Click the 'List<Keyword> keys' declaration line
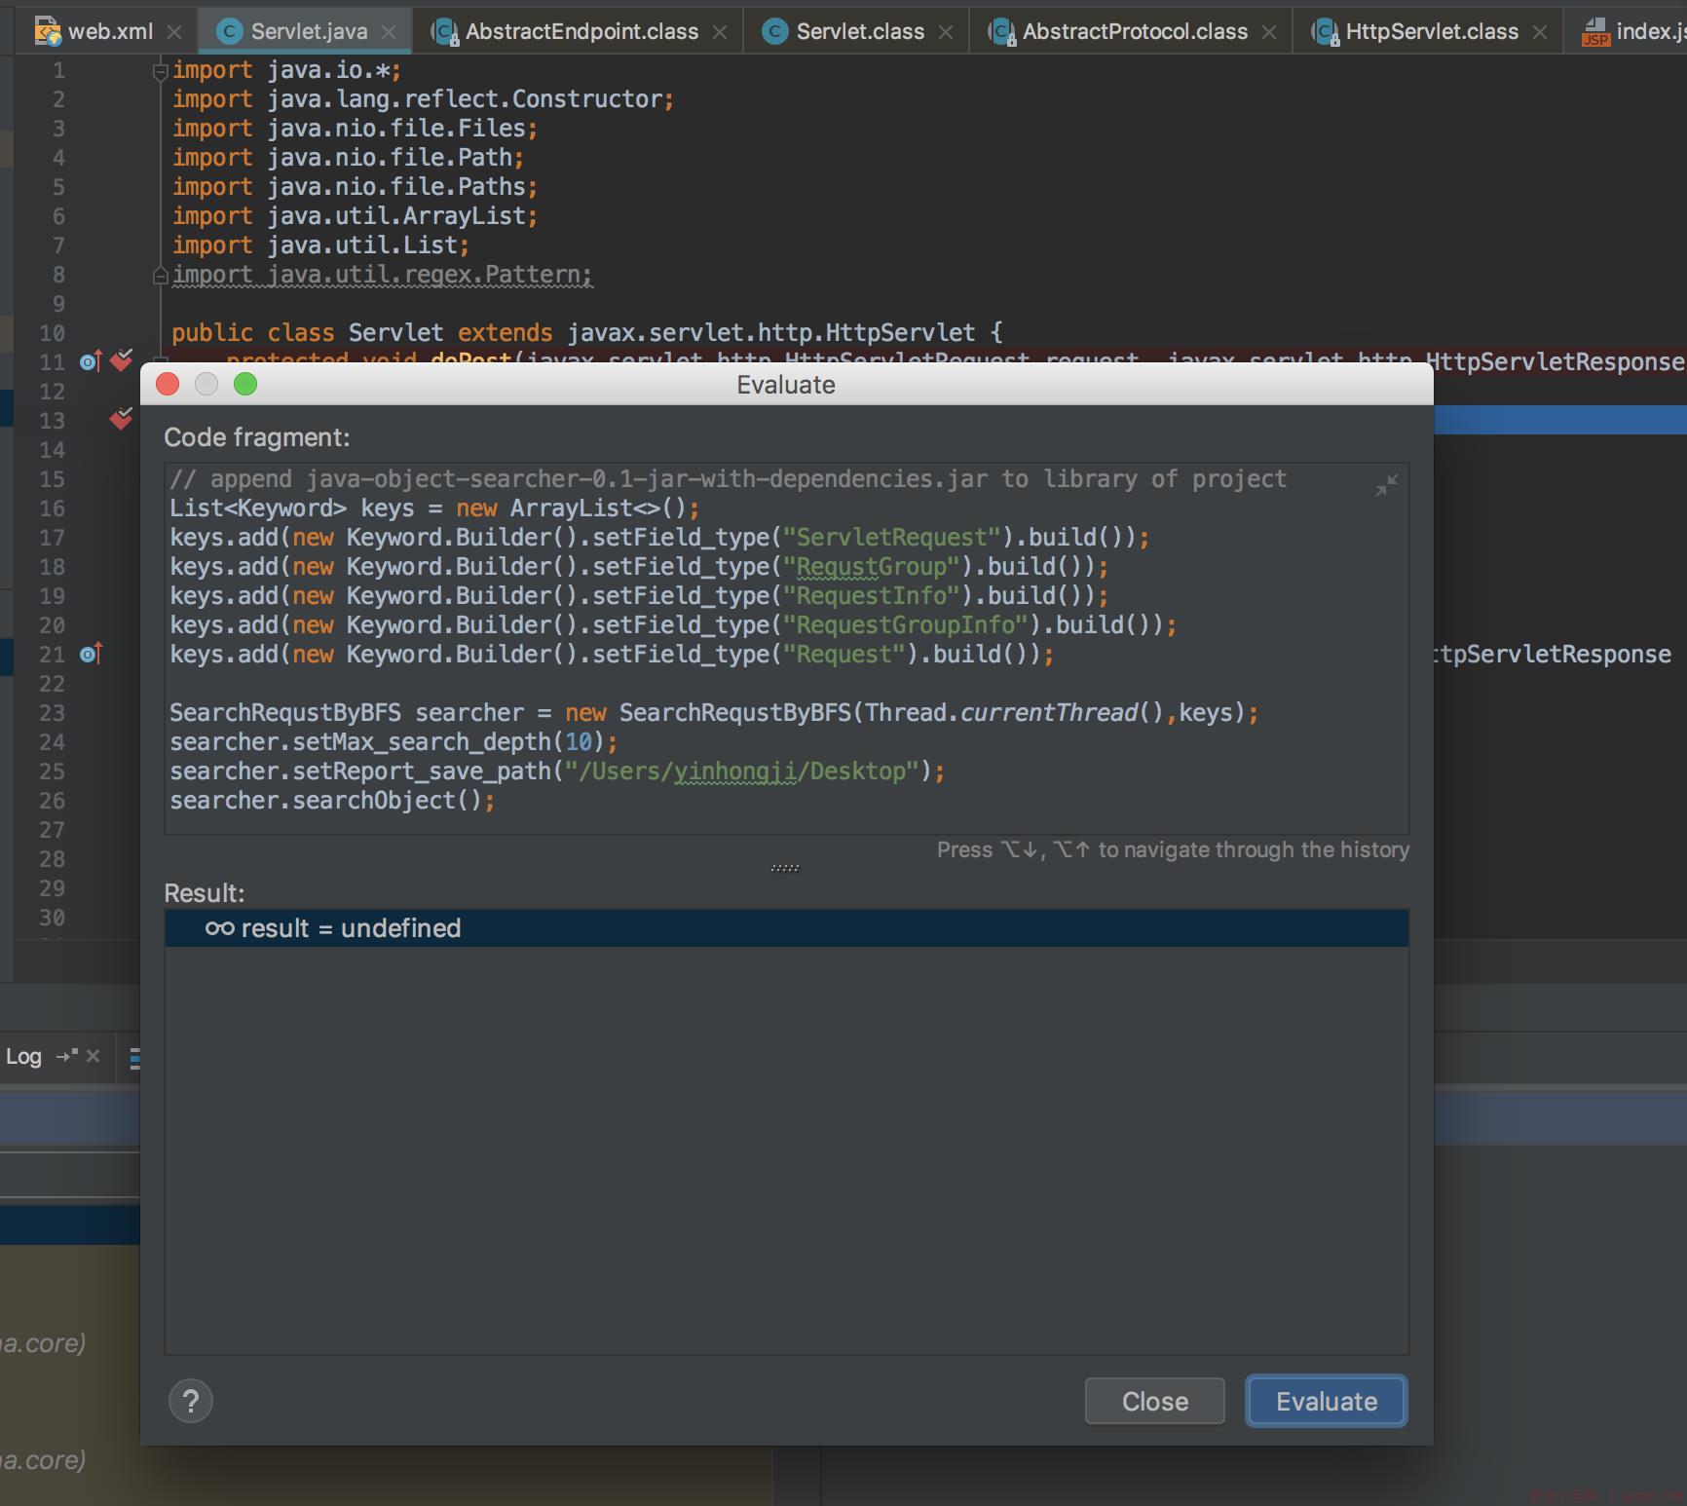Image resolution: width=1687 pixels, height=1506 pixels. pyautogui.click(x=434, y=508)
